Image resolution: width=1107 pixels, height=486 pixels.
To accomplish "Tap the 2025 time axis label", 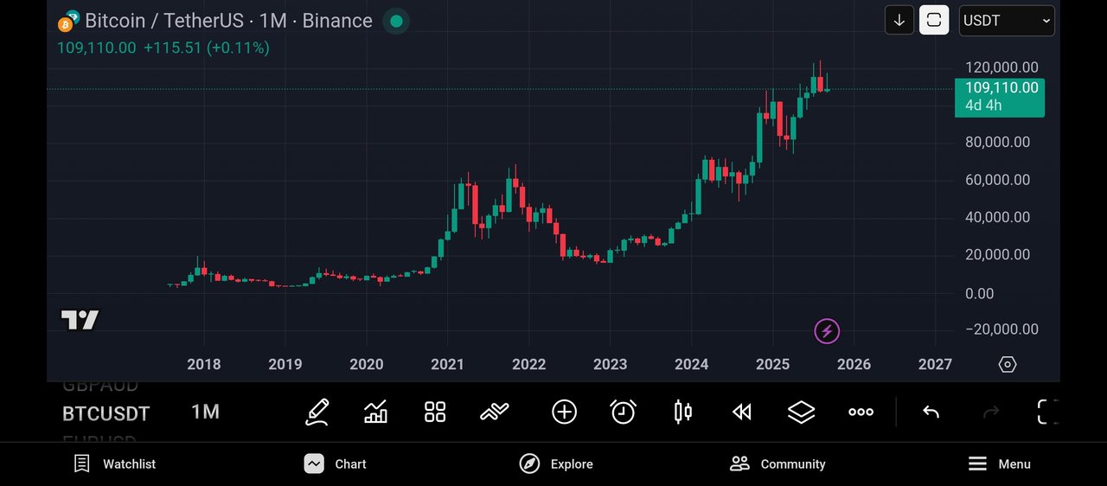I will [773, 365].
